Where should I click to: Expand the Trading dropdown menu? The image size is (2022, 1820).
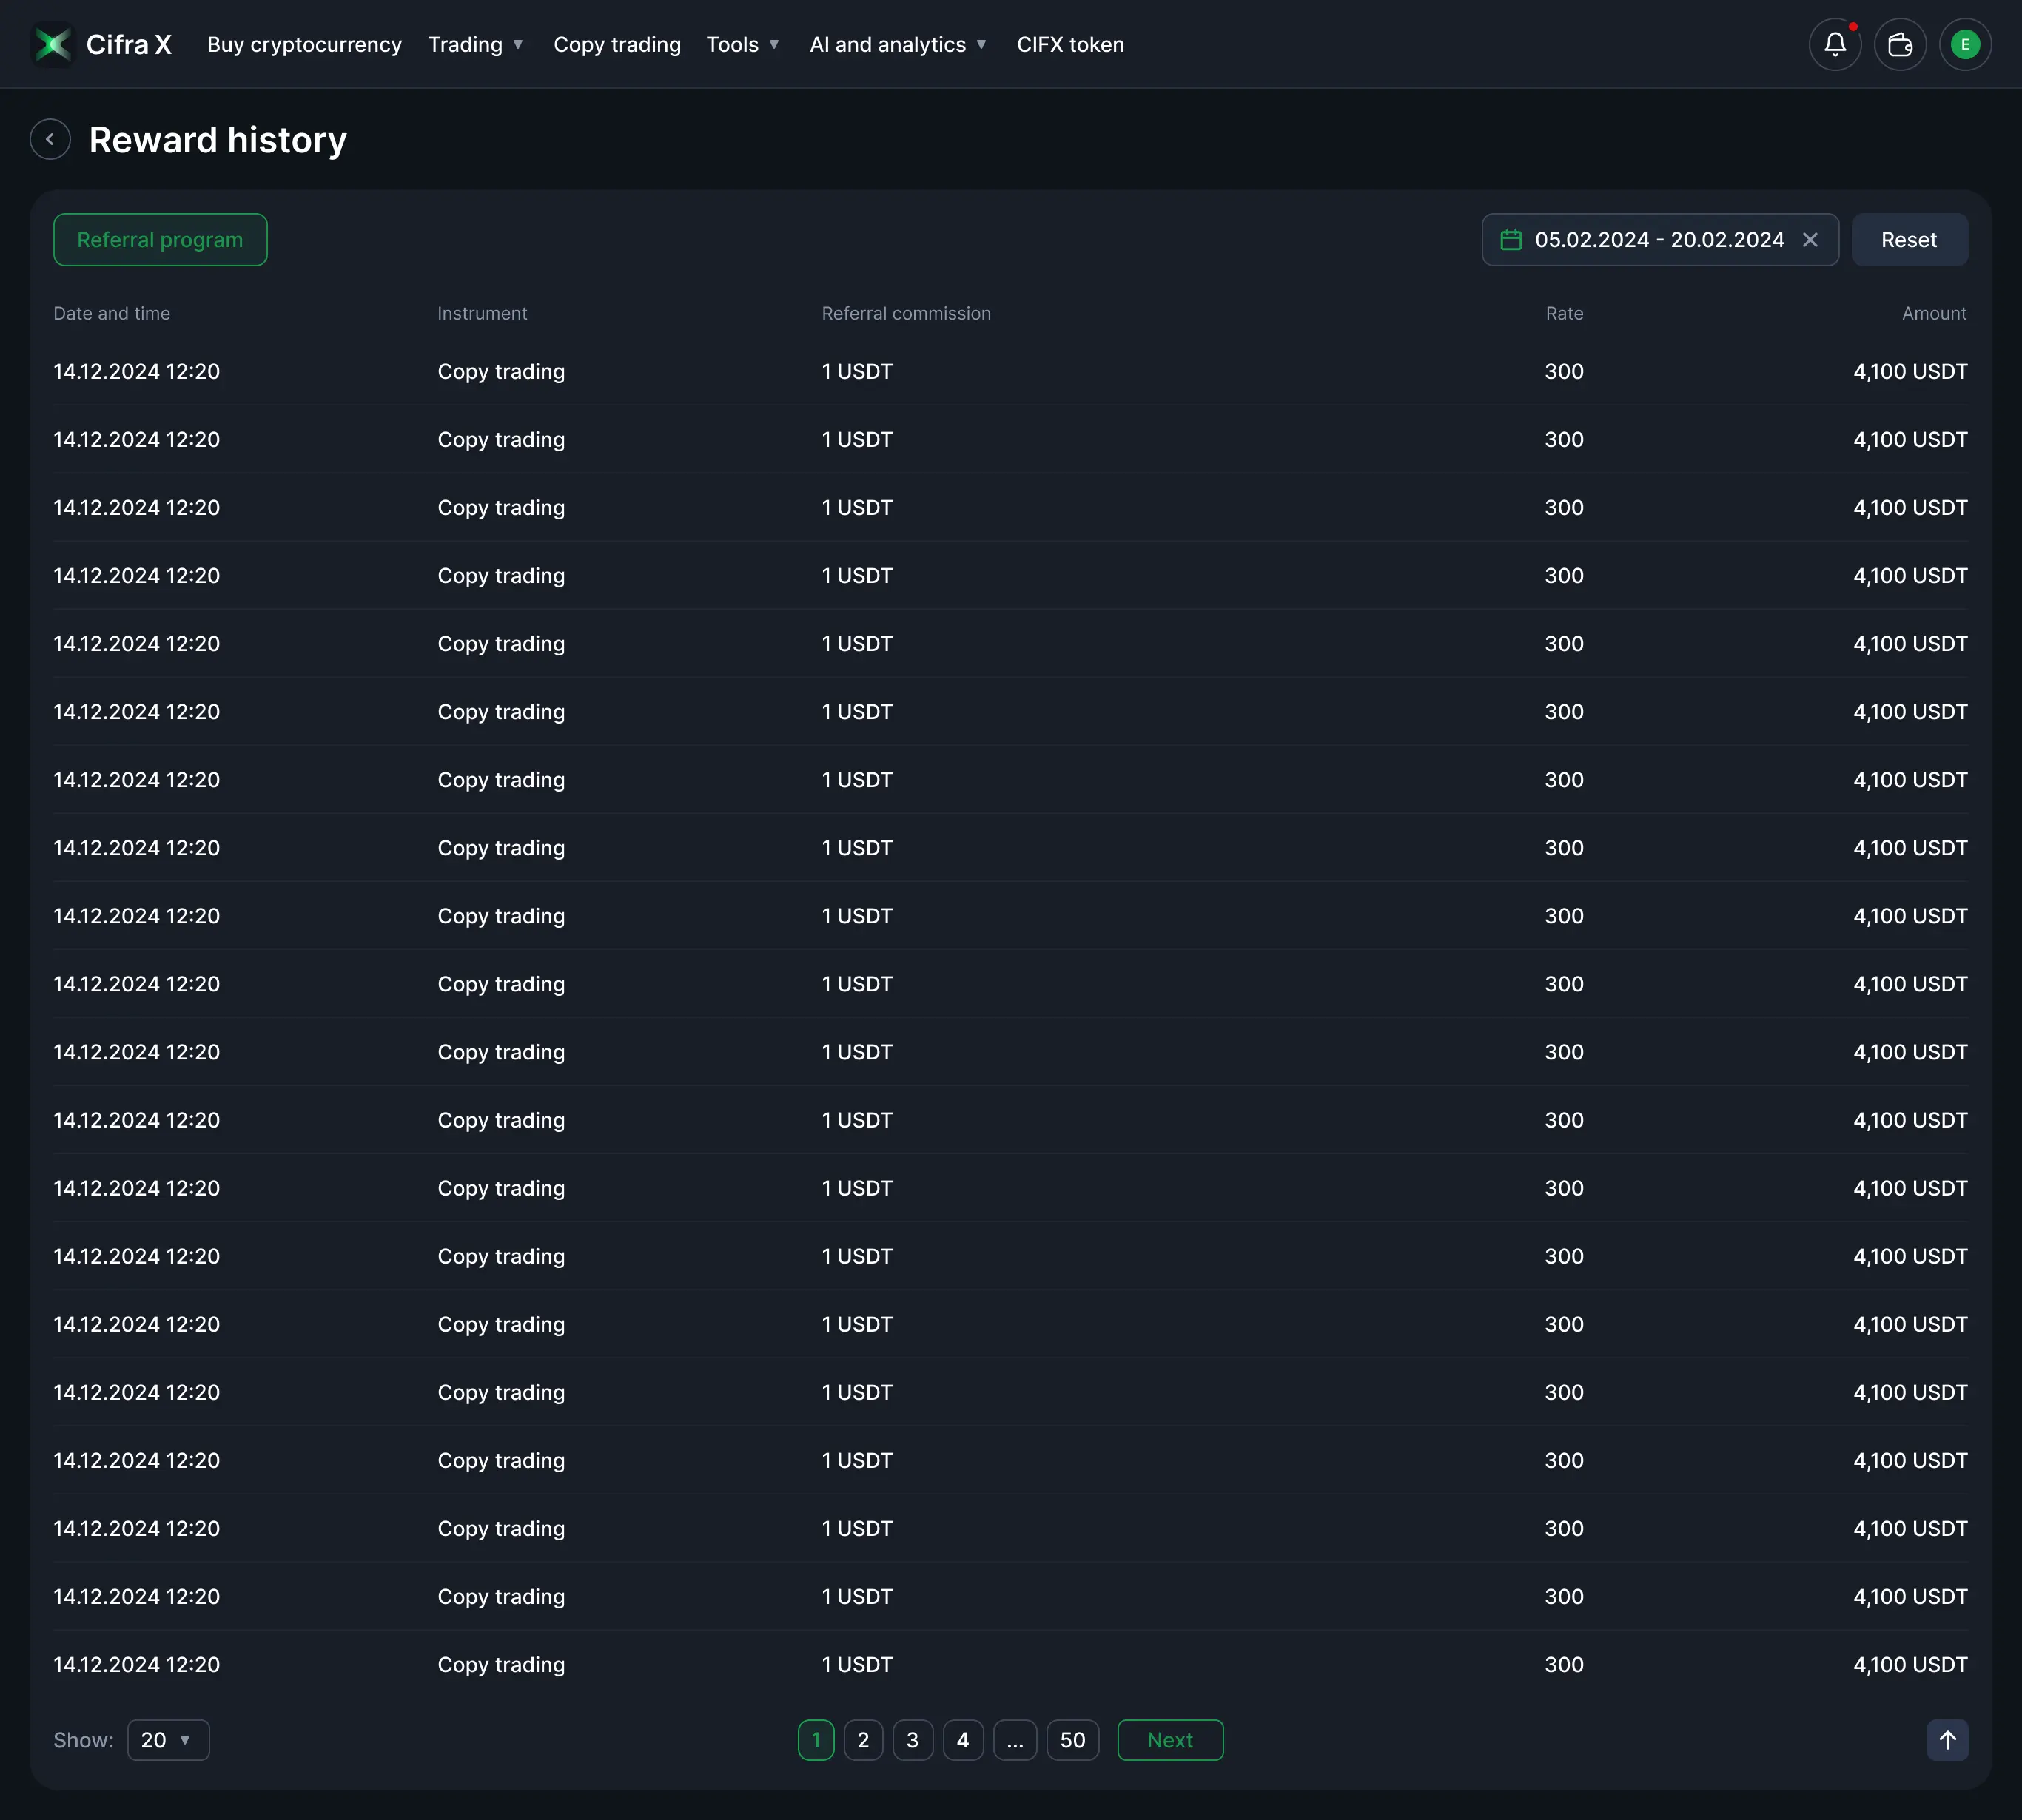tap(476, 44)
